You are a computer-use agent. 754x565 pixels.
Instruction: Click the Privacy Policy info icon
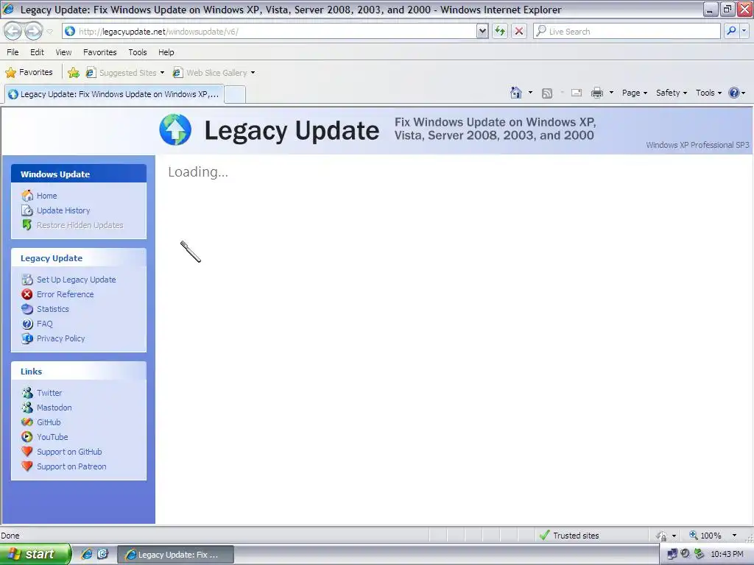[x=27, y=338]
